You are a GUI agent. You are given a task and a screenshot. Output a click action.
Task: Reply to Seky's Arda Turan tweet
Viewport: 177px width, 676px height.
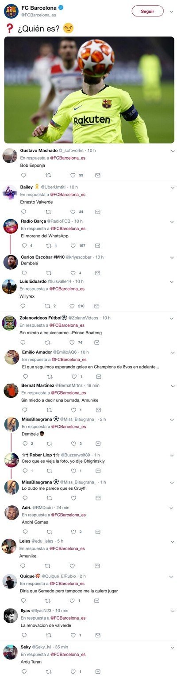tap(24, 671)
